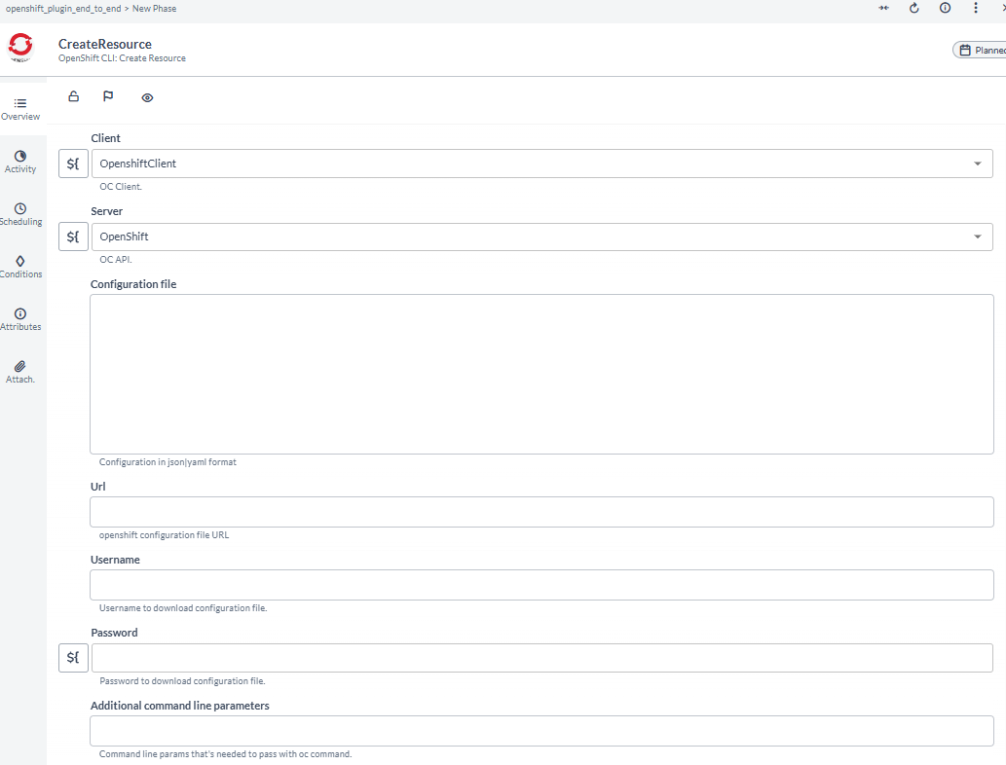Click the flag icon in toolbar
1006x765 pixels.
108,96
